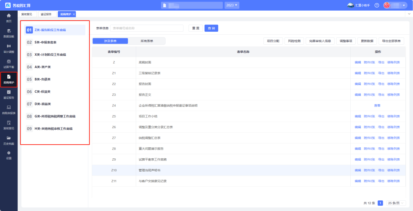413x211 pixels.
Task: Select 01 Z类-报告阶段工作底稿
Action: pyautogui.click(x=55, y=30)
